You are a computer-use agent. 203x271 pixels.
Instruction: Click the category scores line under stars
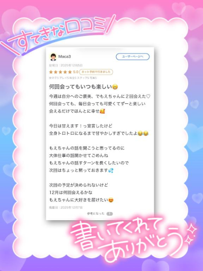[x=73, y=78]
